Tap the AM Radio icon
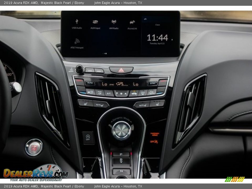This screenshot has height=189, width=252. [x=114, y=23]
